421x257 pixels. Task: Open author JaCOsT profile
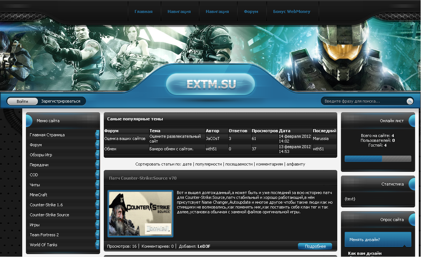pos(213,138)
